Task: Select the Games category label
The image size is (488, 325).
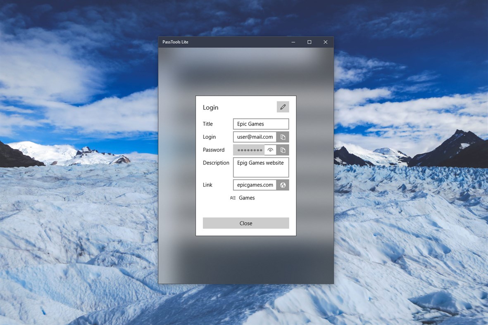Action: (x=247, y=198)
